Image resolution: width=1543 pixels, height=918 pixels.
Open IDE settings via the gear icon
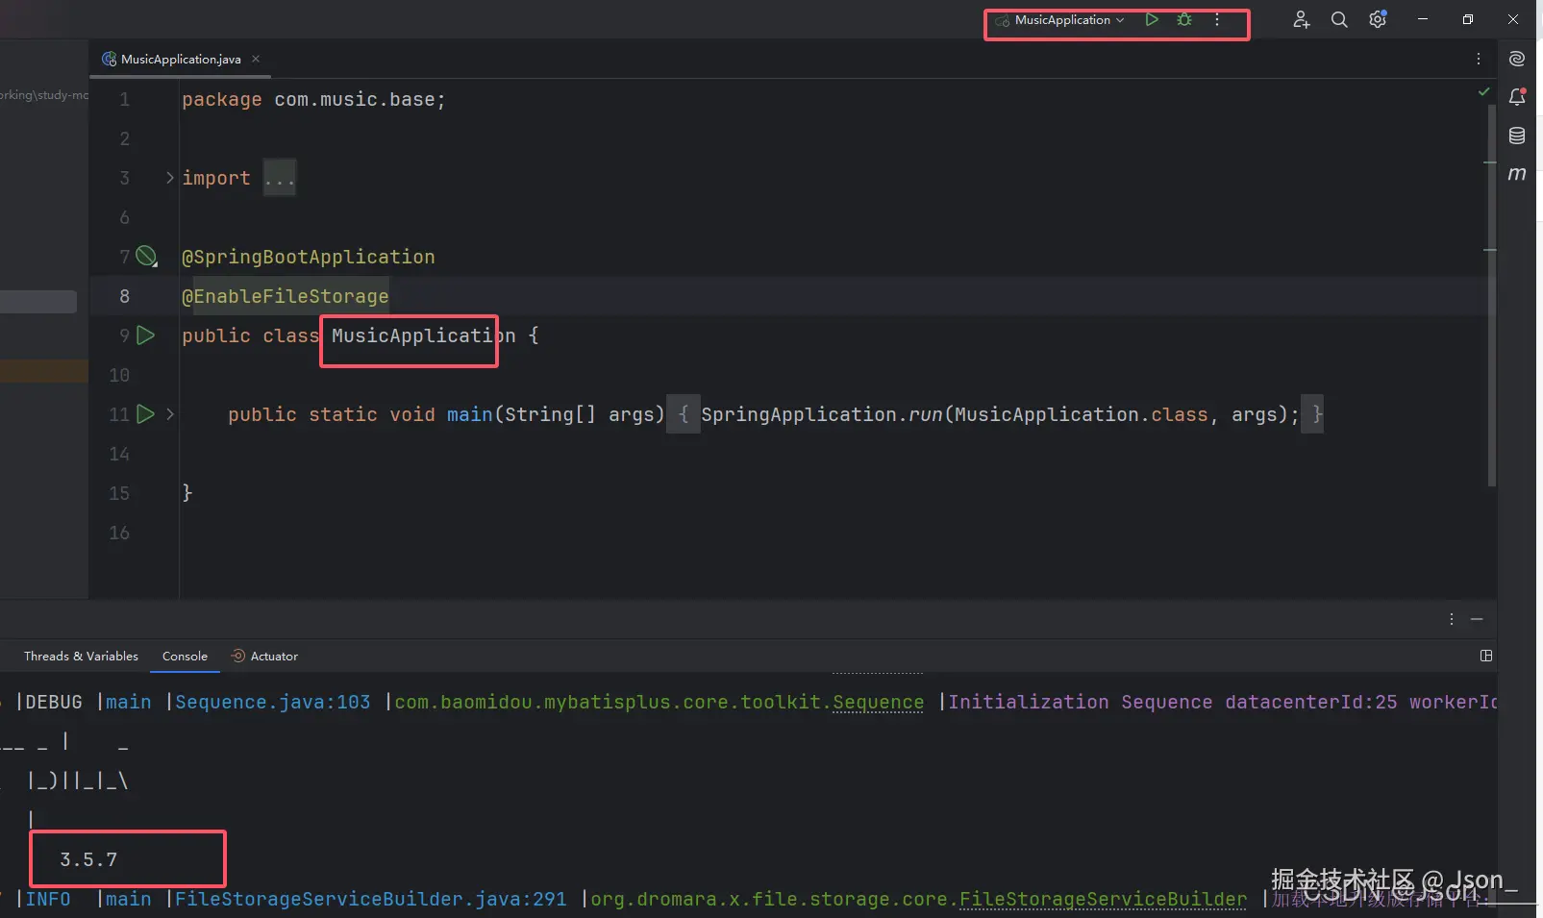click(x=1378, y=19)
